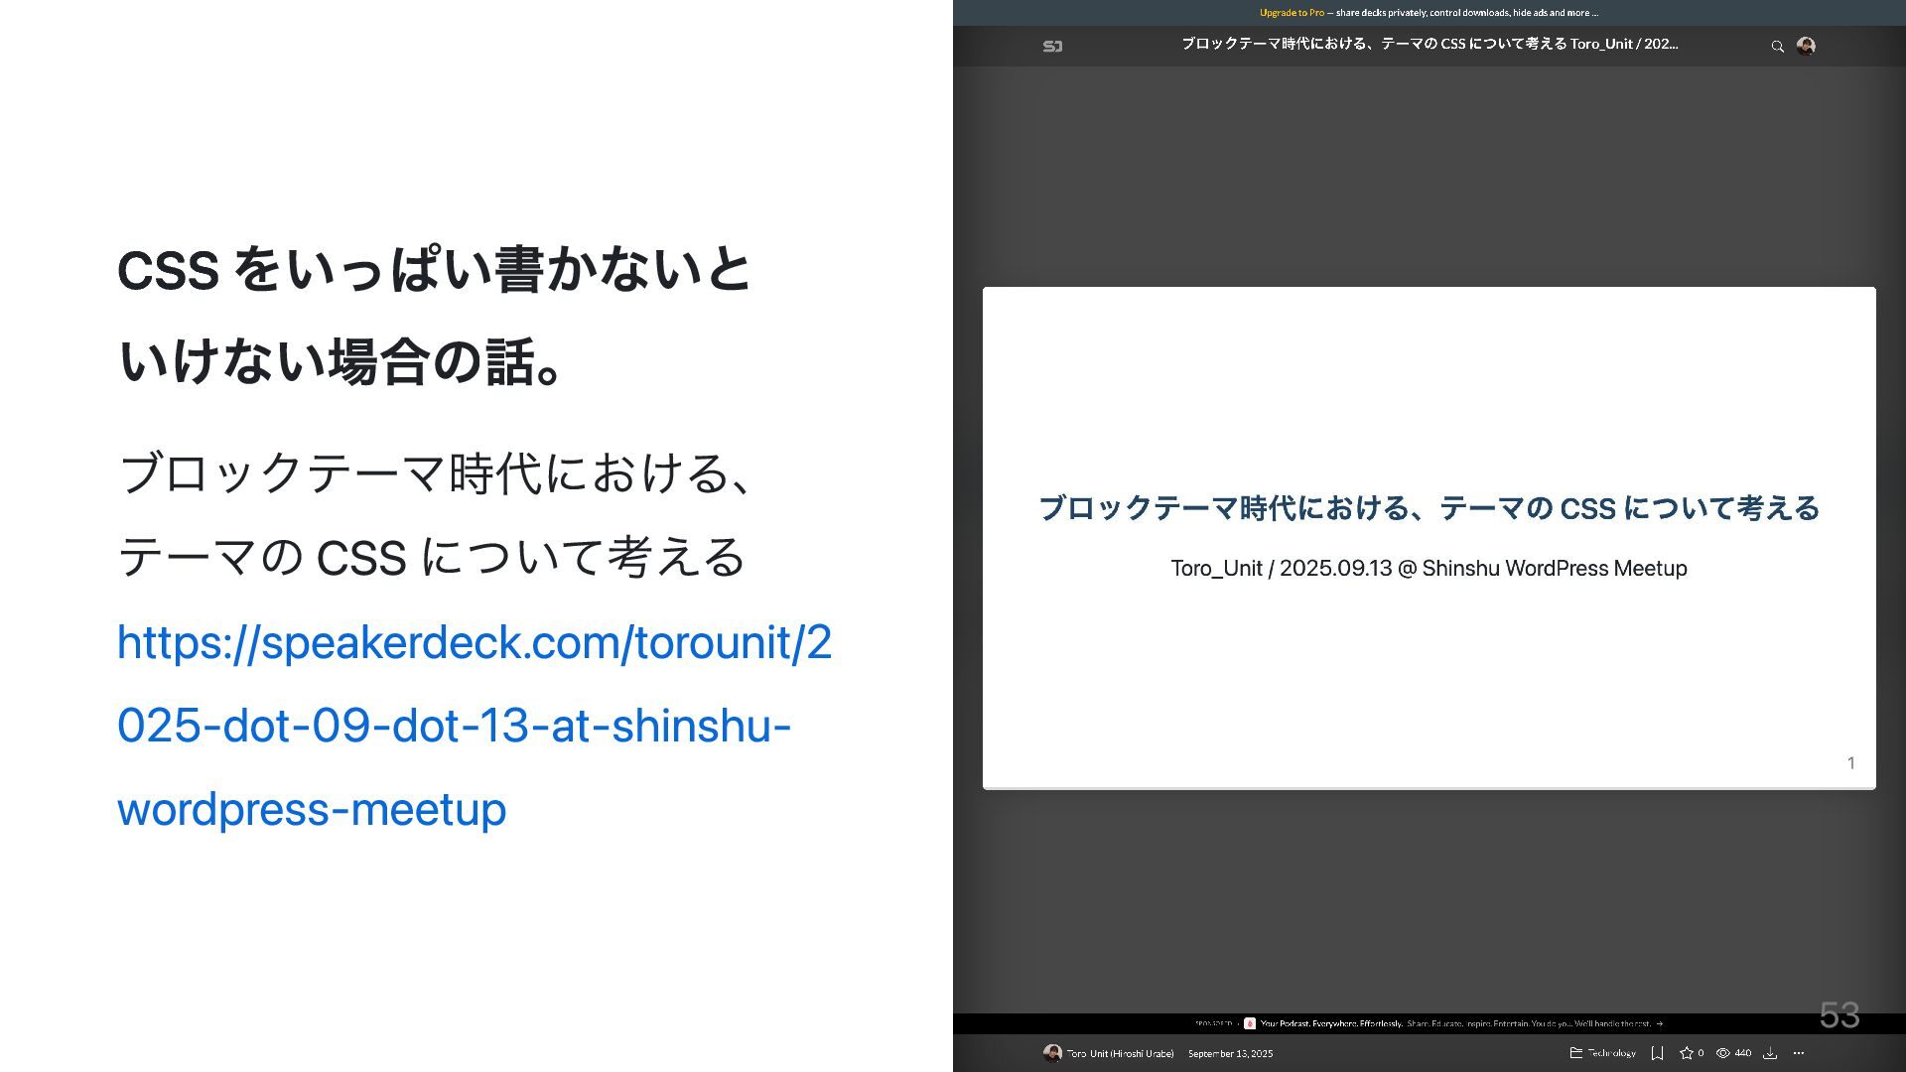Open search with the magnifying glass icon
The height and width of the screenshot is (1072, 1906).
[x=1777, y=46]
